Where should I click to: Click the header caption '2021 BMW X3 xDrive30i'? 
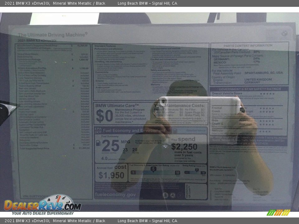[x=27, y=3]
